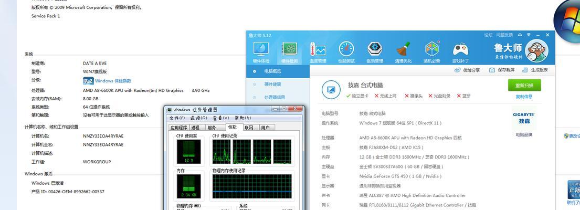Click 处理器 value AMD A8-6600K in 鲁大师
Image resolution: width=580 pixels, height=210 pixels.
[x=410, y=138]
